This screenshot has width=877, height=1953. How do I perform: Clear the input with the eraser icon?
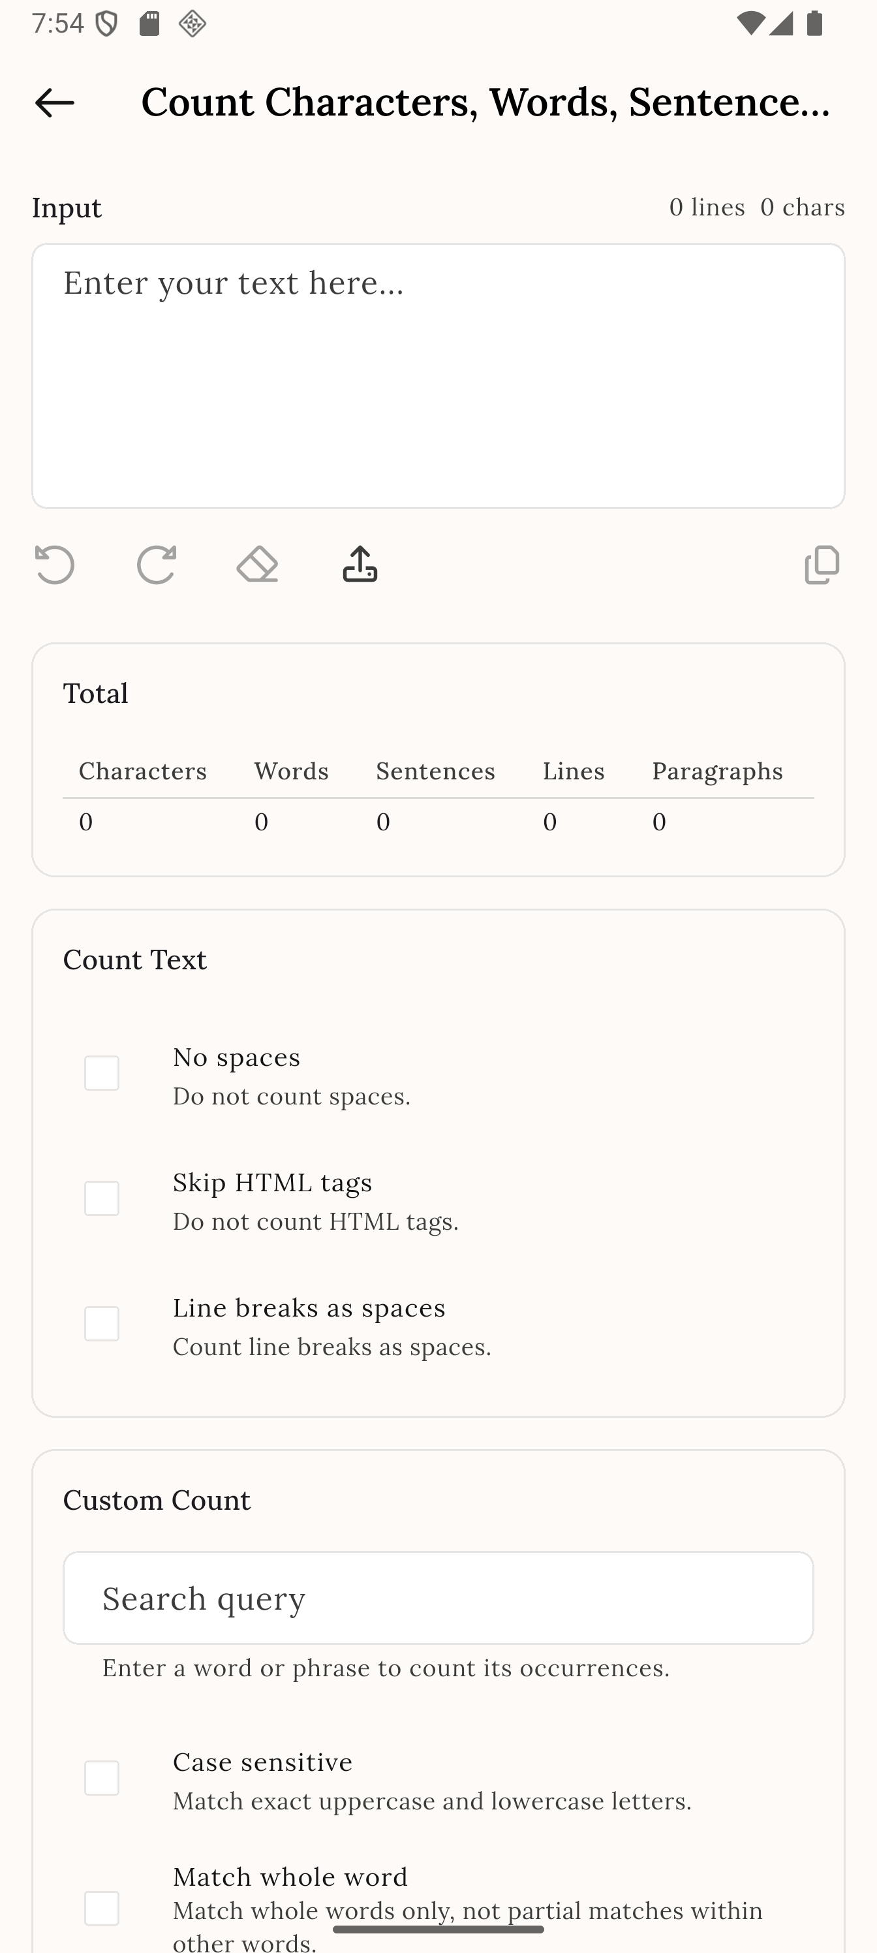(257, 565)
